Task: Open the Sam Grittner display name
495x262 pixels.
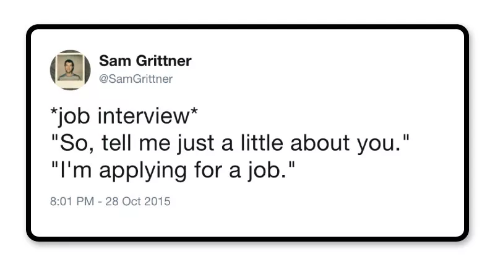Action: coord(145,61)
